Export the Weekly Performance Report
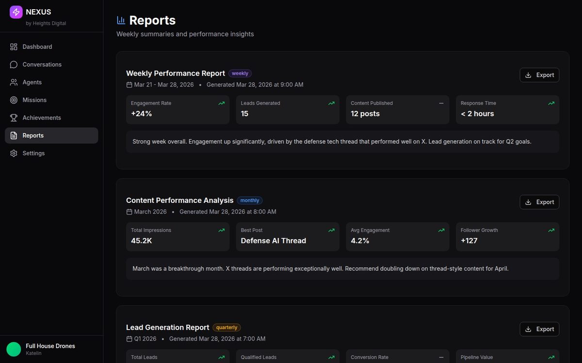Screen dimensions: 582x363 click(x=539, y=75)
